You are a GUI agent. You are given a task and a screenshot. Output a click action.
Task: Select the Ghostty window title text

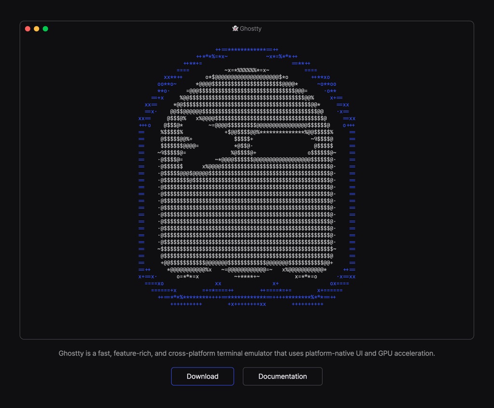click(x=250, y=28)
